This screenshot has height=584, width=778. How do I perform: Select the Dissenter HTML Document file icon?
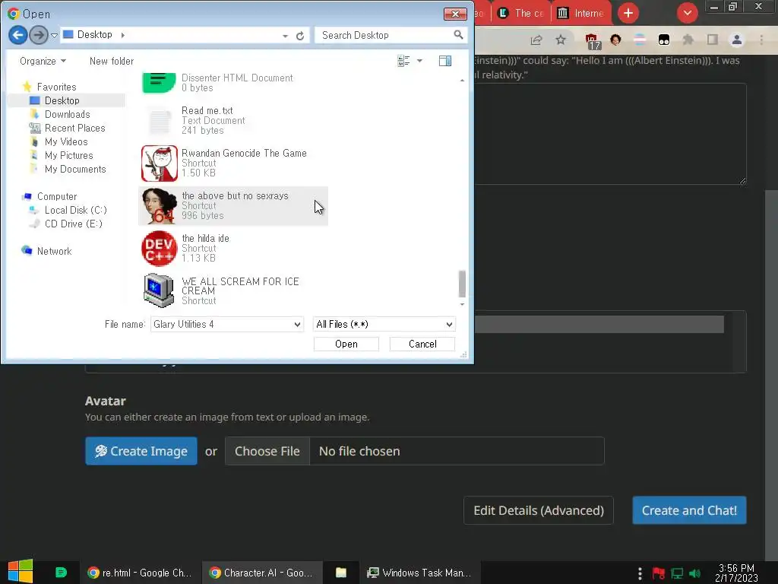[160, 82]
